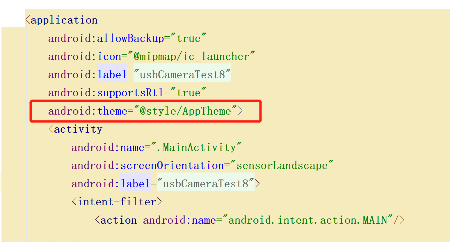Click the "true" value of supportsRtl

pos(188,93)
